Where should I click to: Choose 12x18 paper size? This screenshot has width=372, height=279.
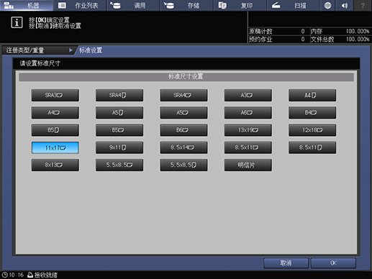click(312, 130)
